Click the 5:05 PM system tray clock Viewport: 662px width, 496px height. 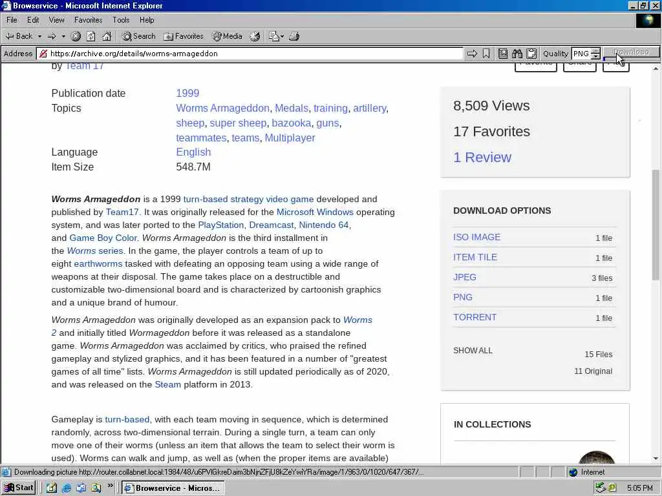(639, 488)
